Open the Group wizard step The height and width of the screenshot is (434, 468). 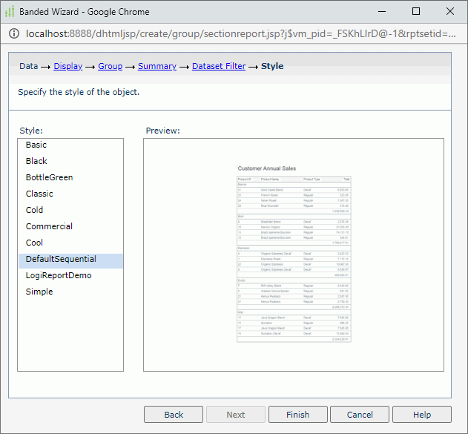click(110, 66)
